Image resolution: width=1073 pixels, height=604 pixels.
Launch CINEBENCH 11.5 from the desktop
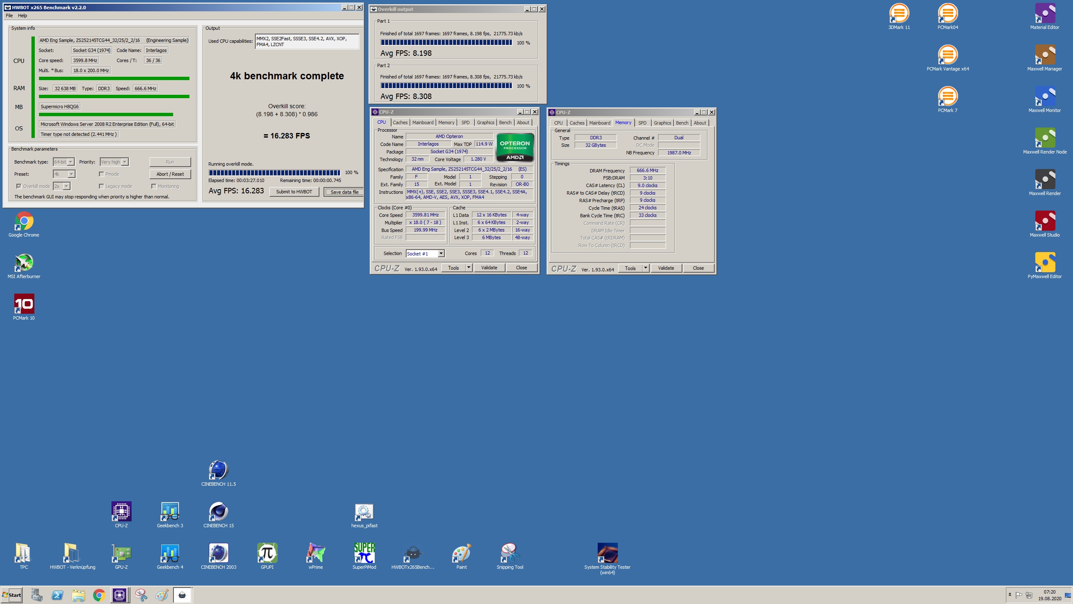pos(218,474)
